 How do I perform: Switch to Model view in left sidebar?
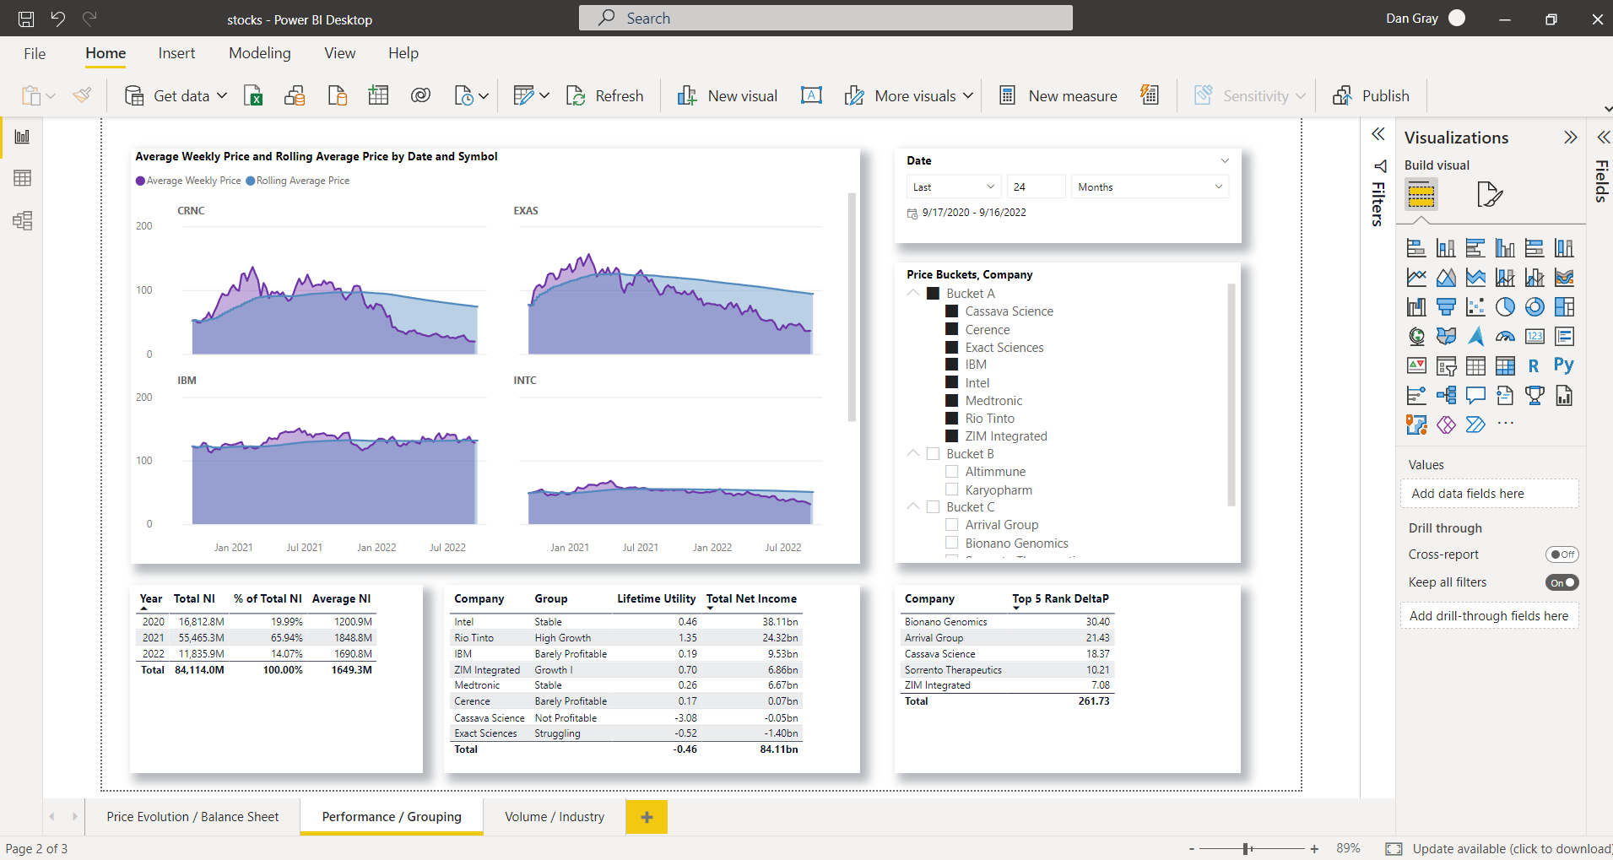coord(23,221)
